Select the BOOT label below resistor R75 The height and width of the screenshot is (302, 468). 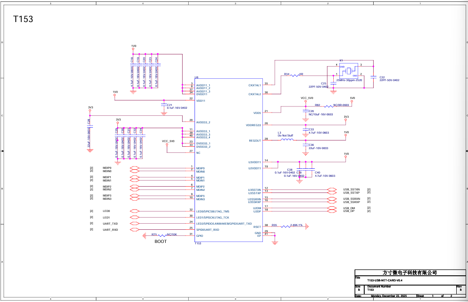click(x=161, y=242)
